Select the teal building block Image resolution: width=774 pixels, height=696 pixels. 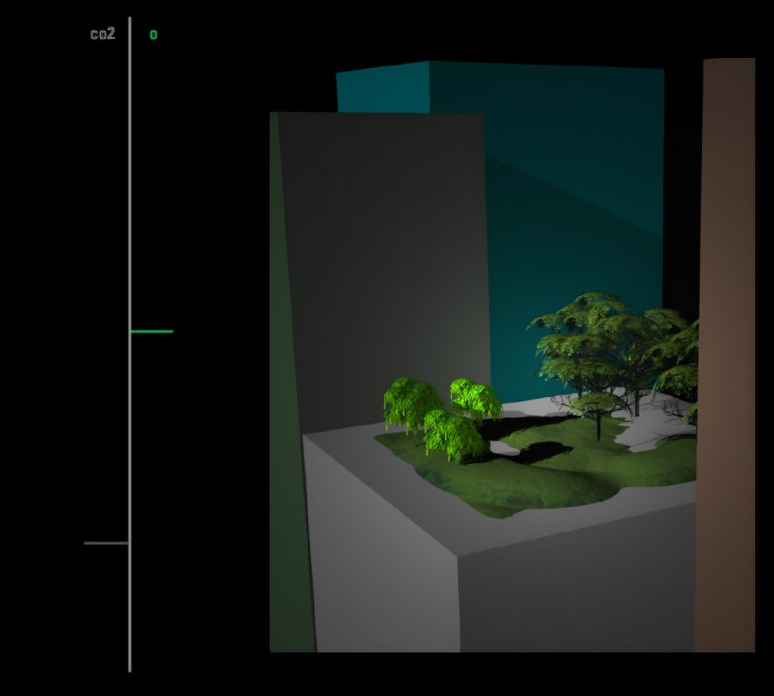click(573, 194)
